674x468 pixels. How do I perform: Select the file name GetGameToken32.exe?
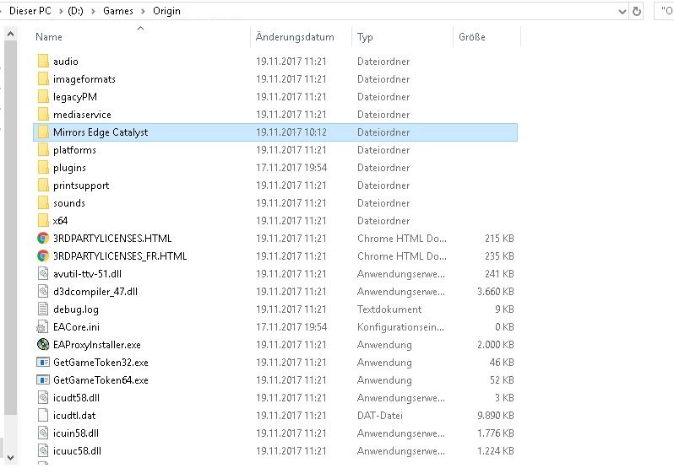click(101, 363)
